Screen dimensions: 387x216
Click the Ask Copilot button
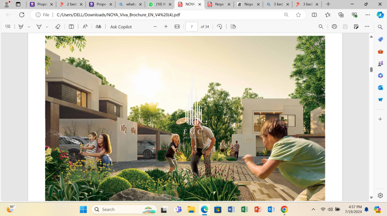click(x=121, y=27)
